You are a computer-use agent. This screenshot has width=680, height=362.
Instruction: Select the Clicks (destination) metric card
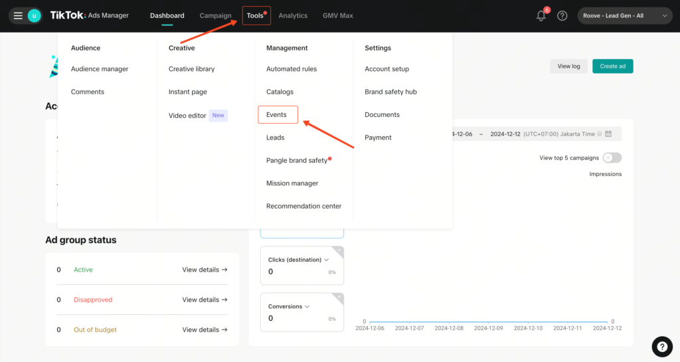click(302, 265)
